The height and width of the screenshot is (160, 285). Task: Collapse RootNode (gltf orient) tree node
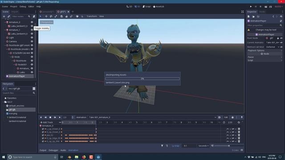click(x=5, y=45)
